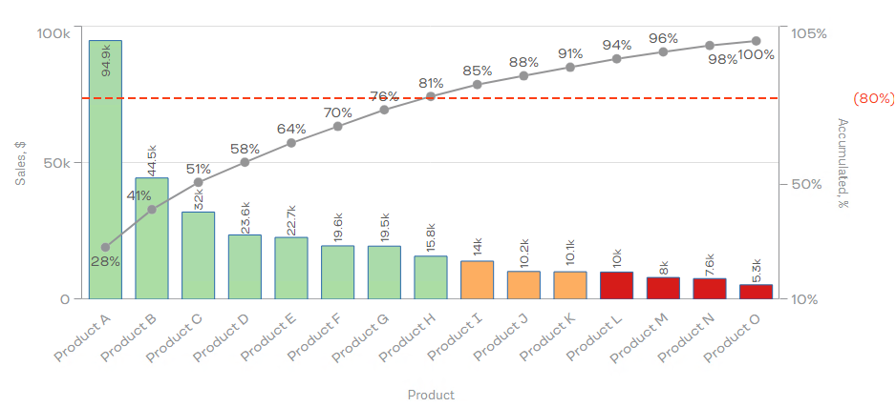Select the Product K orange bar
The width and height of the screenshot is (896, 407).
click(570, 285)
